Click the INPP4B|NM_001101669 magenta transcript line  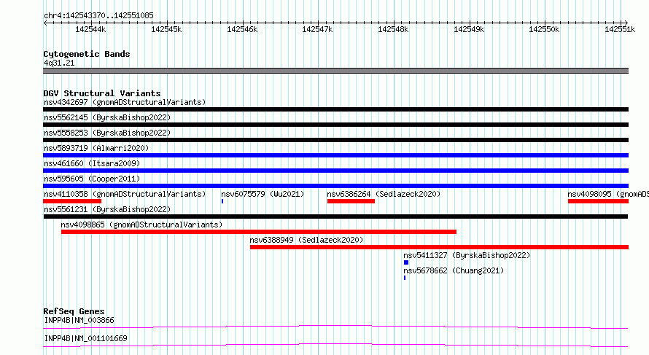coord(335,345)
